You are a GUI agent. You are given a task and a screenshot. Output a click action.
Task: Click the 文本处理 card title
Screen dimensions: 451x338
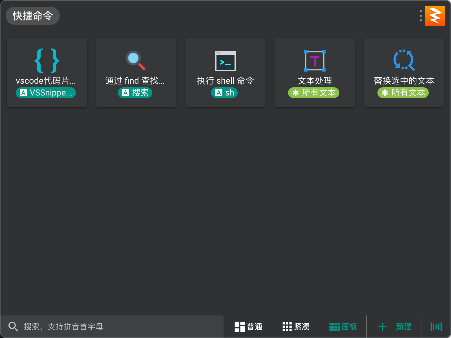315,81
